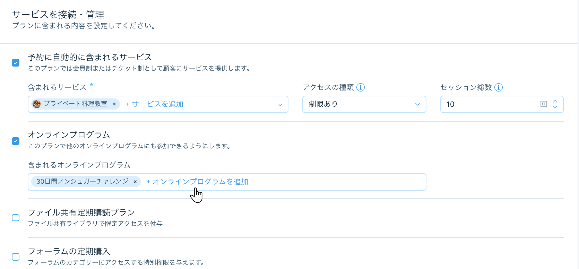Click + オンラインプログラムを追加 link
Screen dimensions: 579x269
point(197,182)
